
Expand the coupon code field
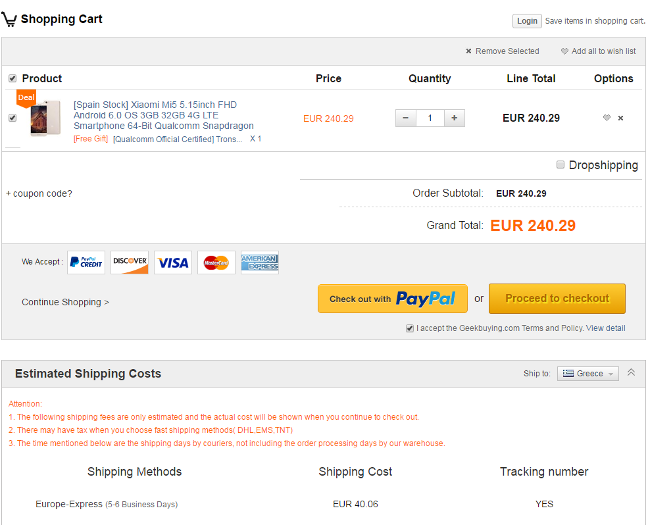point(39,193)
